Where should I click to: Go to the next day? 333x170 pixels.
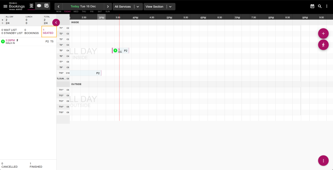pos(108,7)
